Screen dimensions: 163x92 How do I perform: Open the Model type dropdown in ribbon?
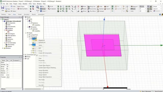coord(157,6)
